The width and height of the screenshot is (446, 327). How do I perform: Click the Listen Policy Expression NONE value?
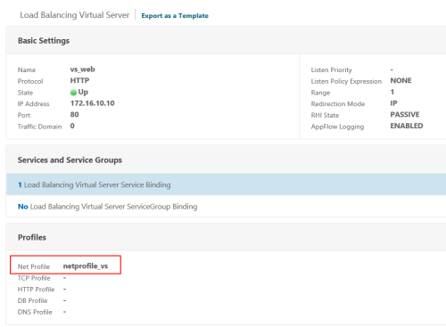401,81
